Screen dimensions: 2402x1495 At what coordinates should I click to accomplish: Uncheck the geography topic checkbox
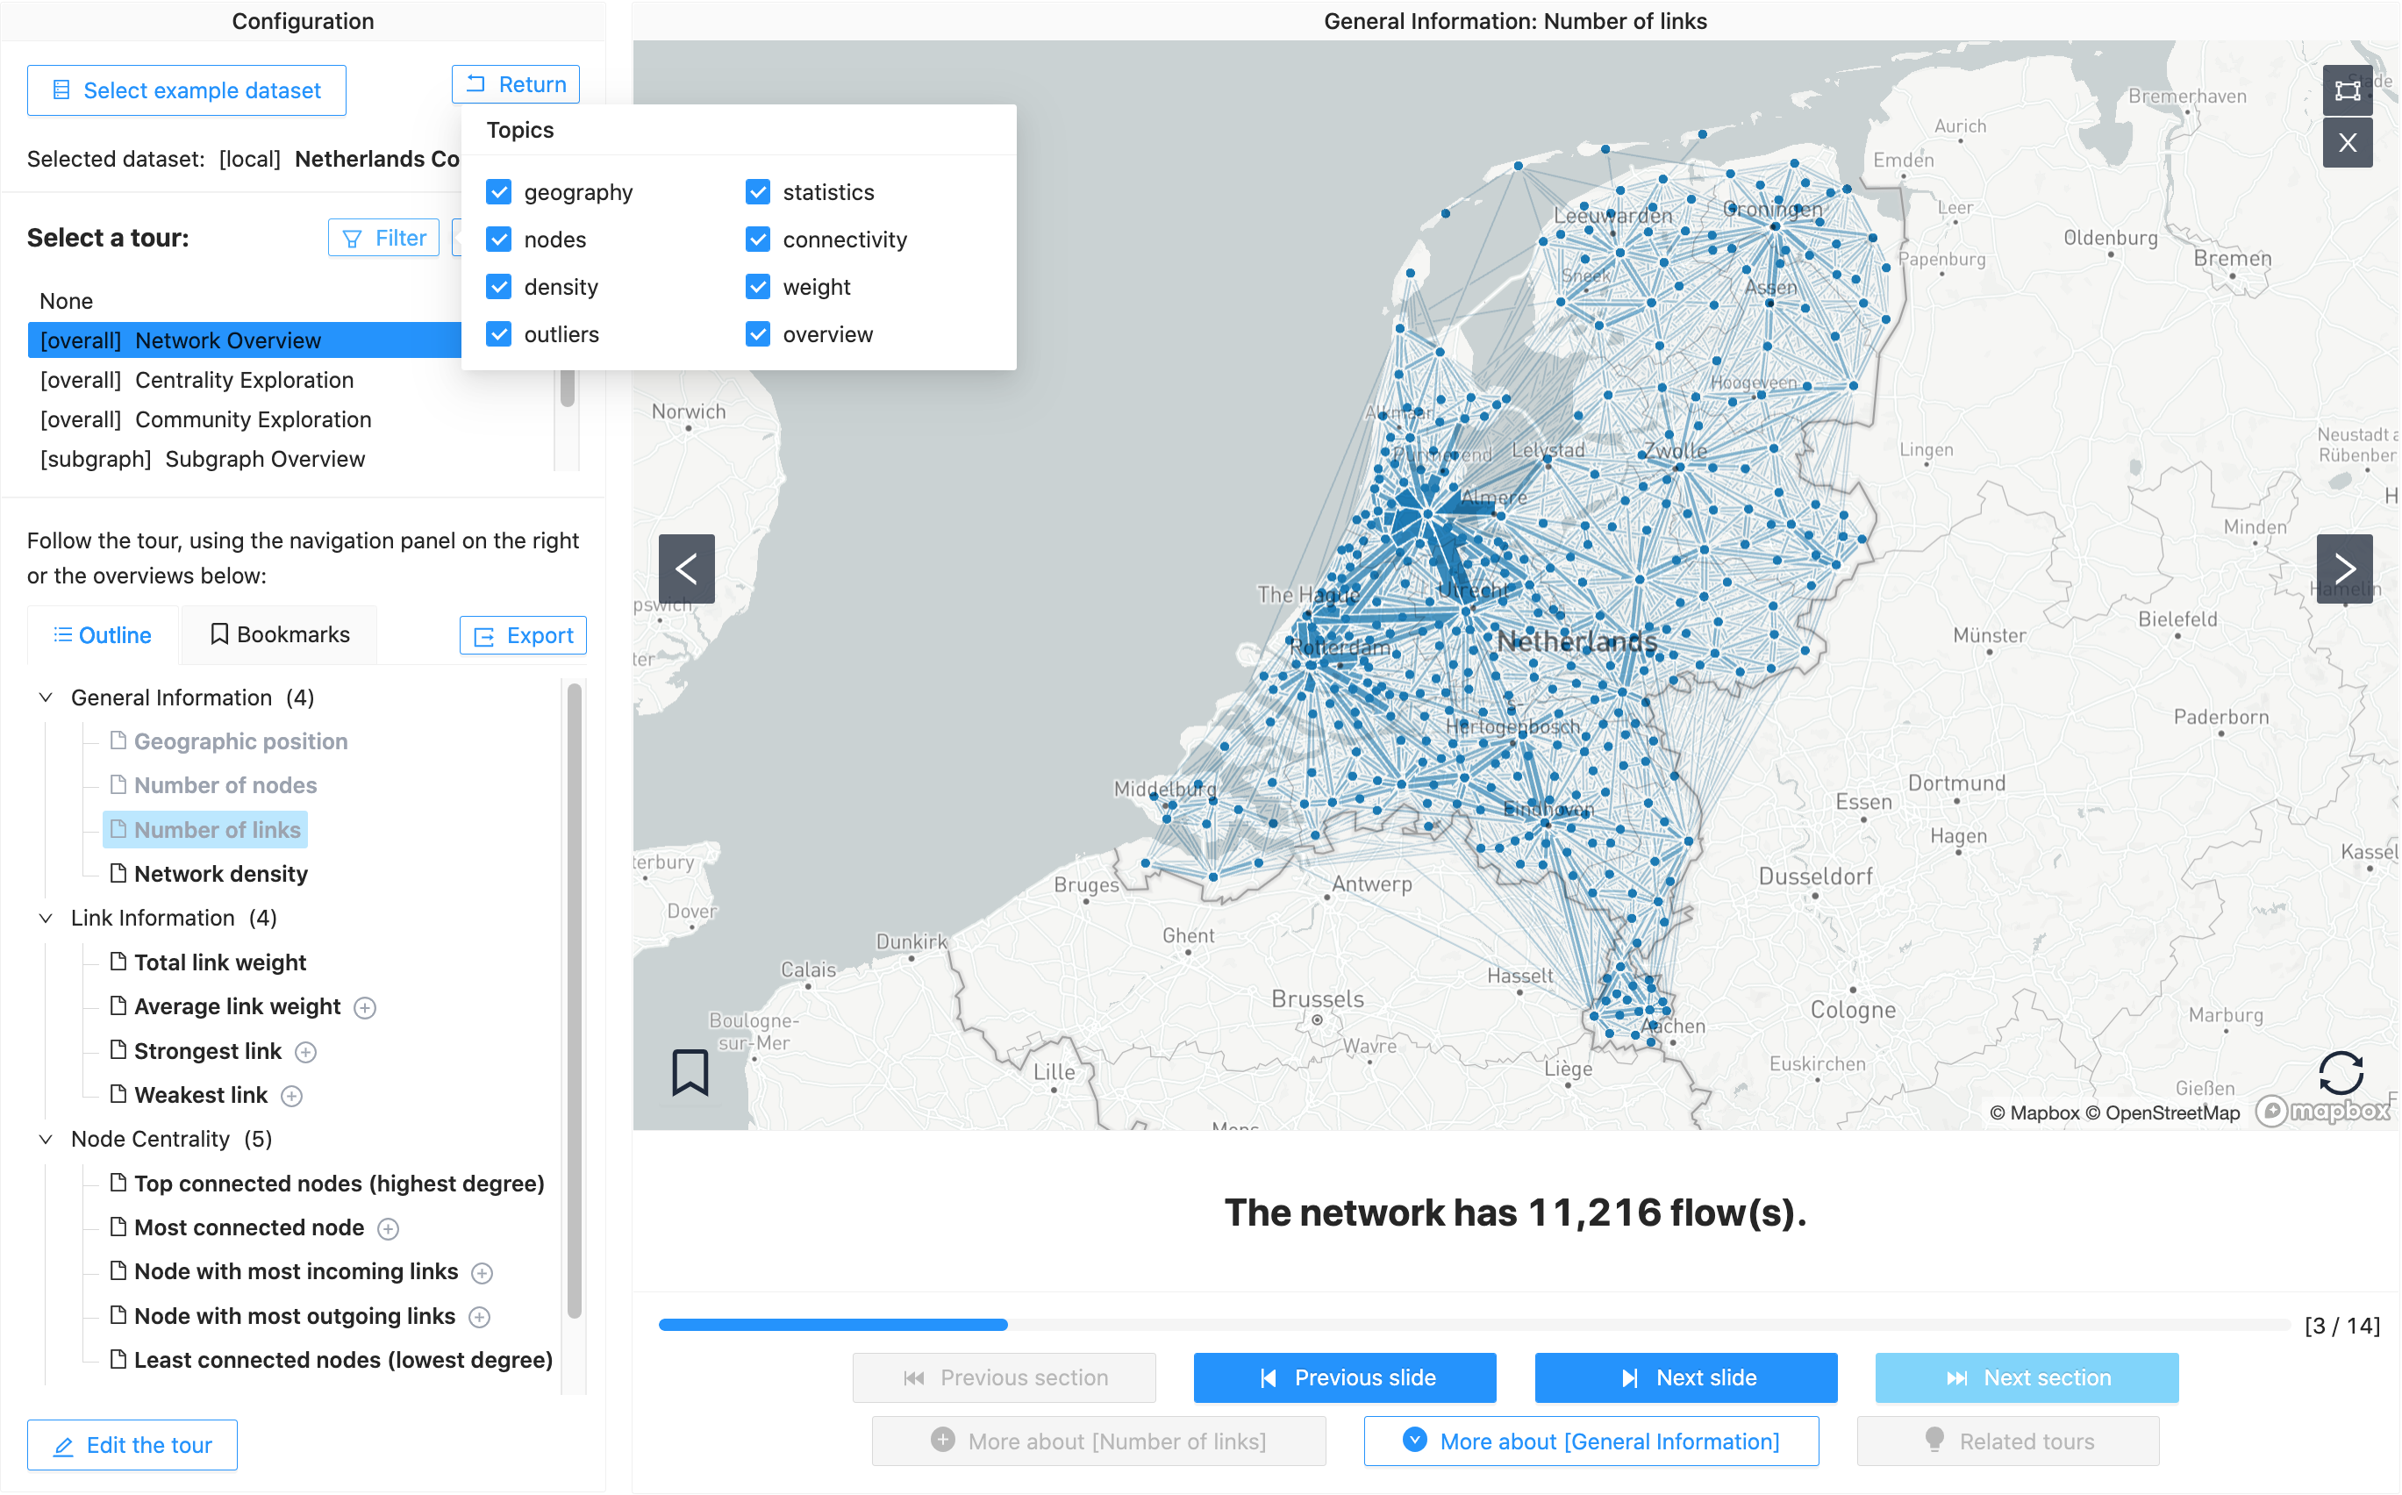pyautogui.click(x=499, y=192)
